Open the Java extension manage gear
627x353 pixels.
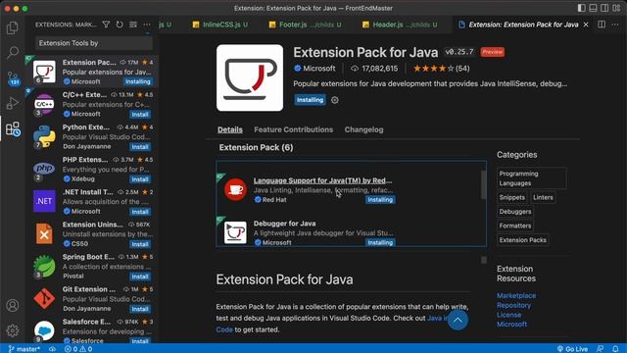(335, 100)
